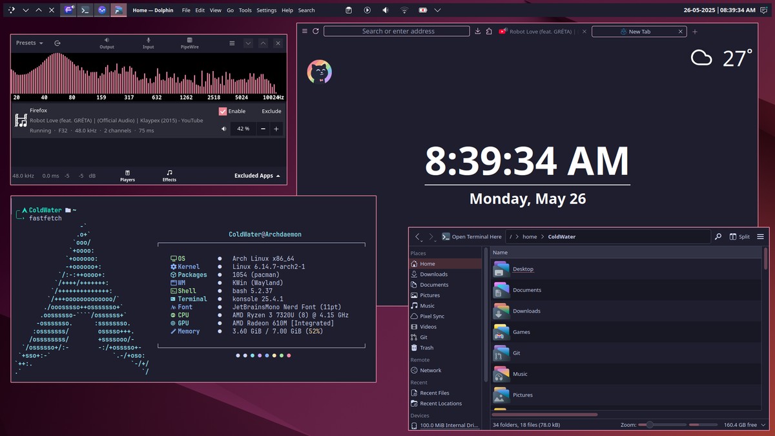Click Open Terminal Here button

pyautogui.click(x=471, y=237)
